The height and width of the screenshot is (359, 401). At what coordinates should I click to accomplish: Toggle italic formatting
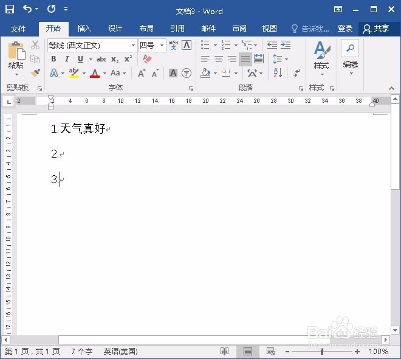pos(67,59)
